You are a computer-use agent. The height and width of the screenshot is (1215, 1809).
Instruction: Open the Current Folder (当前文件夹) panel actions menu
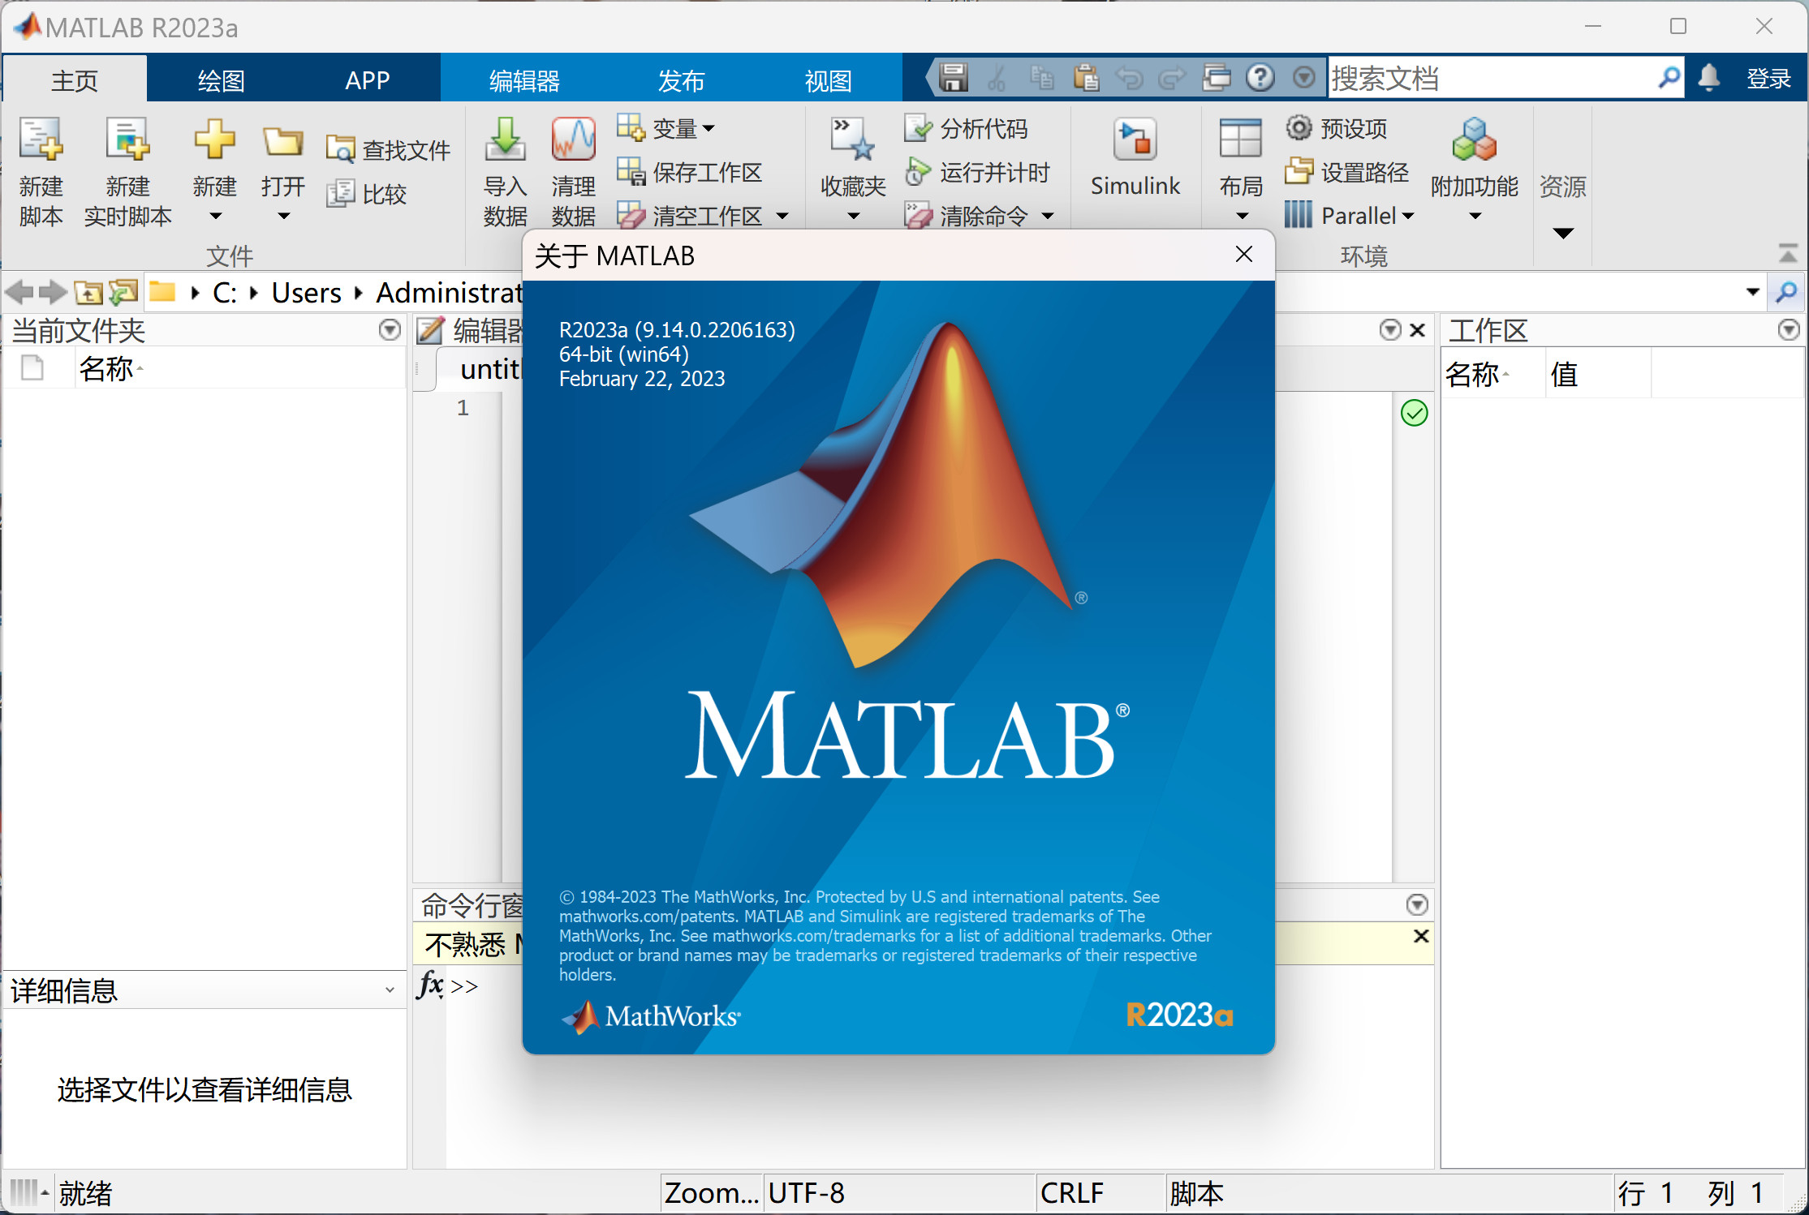click(390, 330)
